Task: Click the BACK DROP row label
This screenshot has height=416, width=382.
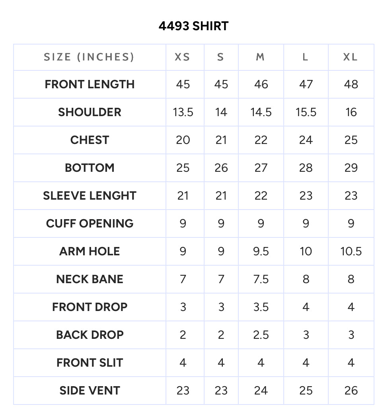Action: 90,335
